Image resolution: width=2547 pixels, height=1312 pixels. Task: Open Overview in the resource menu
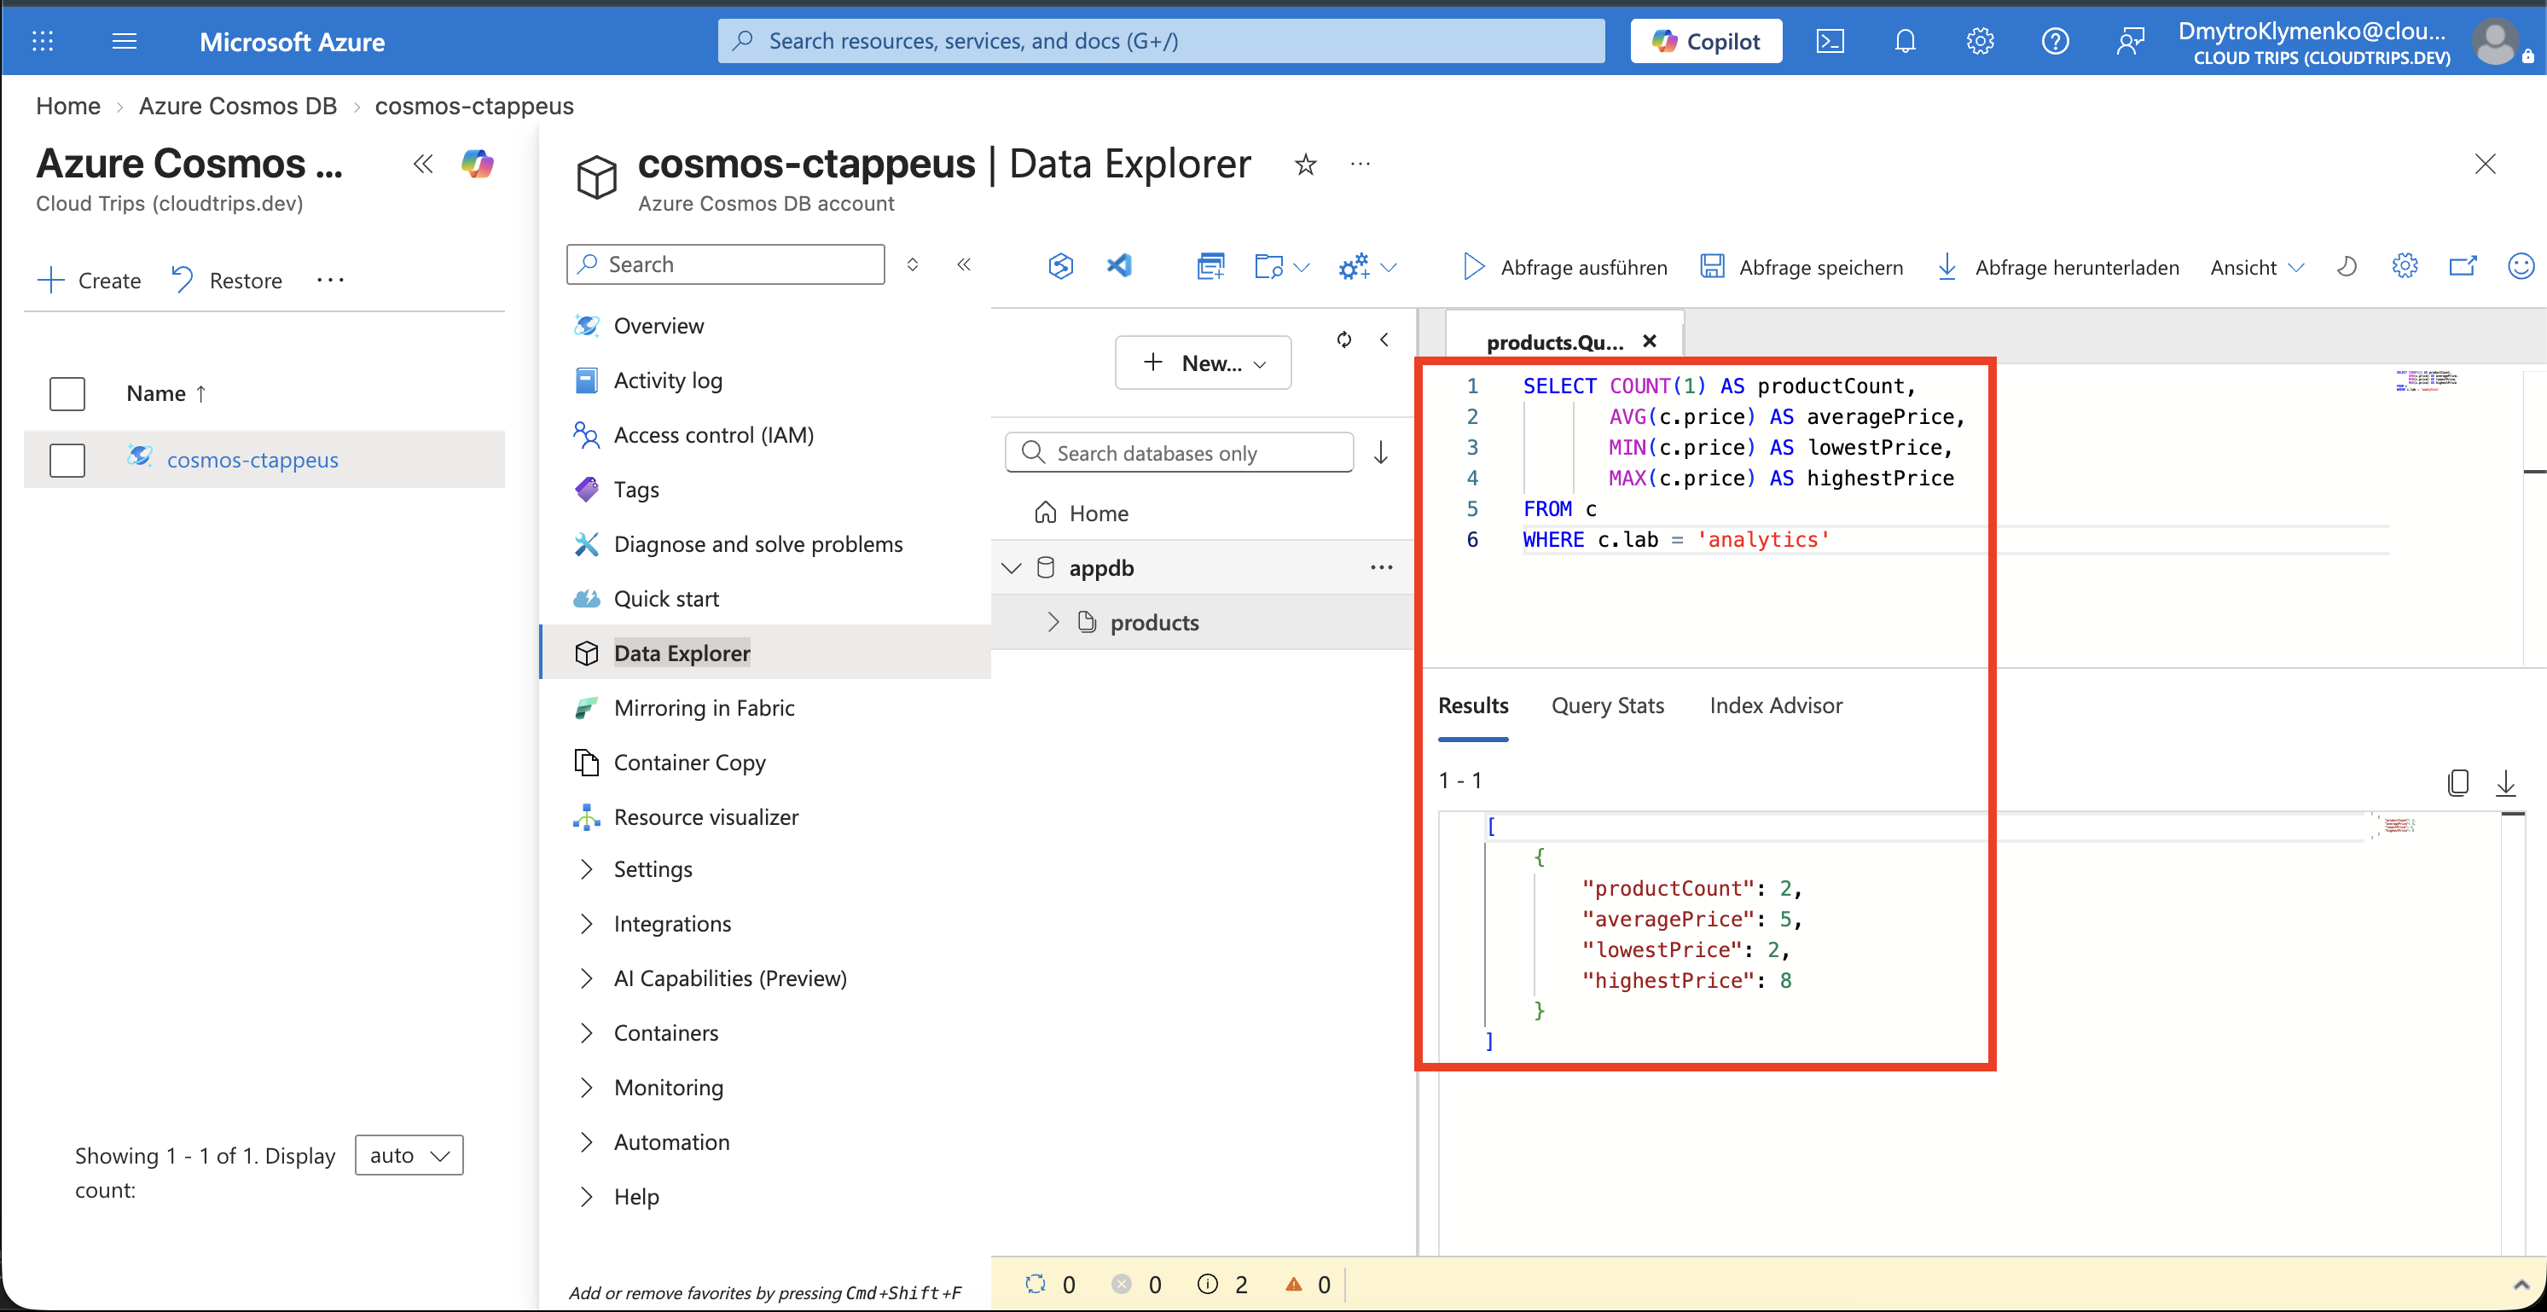pyautogui.click(x=659, y=325)
